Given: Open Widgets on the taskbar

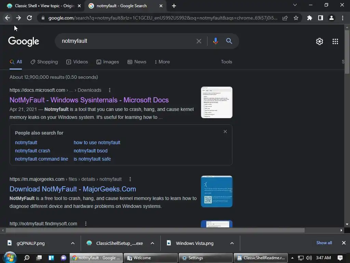Looking at the screenshot, I should pyautogui.click(x=51, y=258).
